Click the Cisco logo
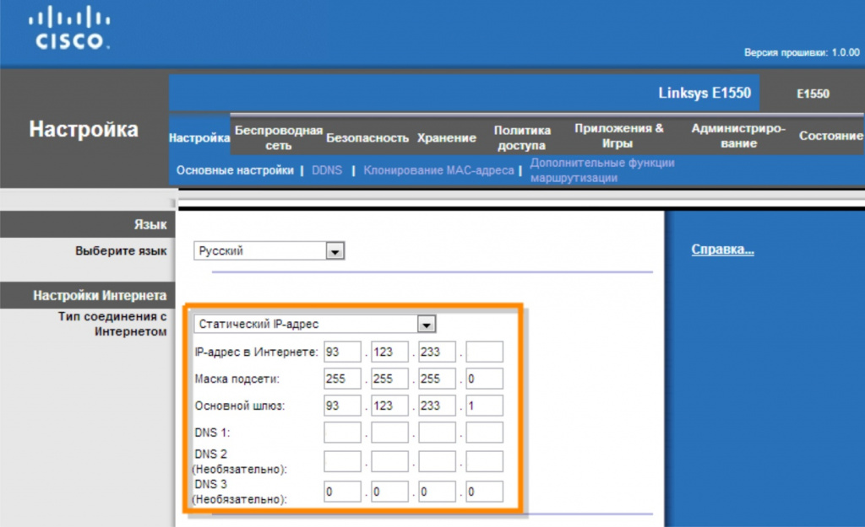 [x=69, y=28]
